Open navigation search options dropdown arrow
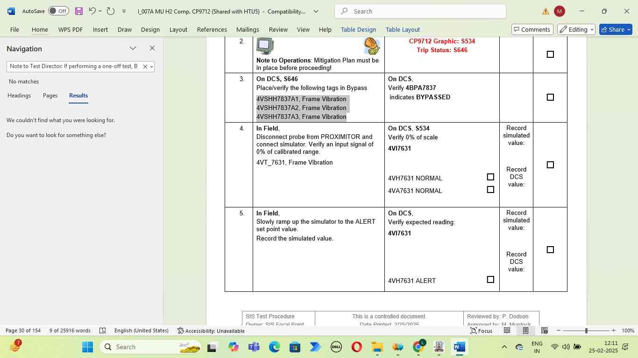Viewport: 638px width, 358px height. 151,67
